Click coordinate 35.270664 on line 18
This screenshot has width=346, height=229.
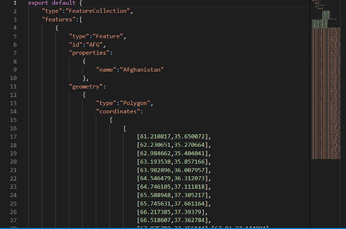tap(189, 145)
